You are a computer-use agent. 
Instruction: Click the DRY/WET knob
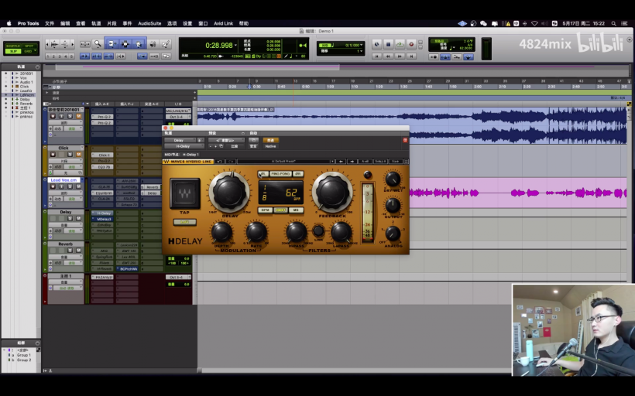click(393, 179)
